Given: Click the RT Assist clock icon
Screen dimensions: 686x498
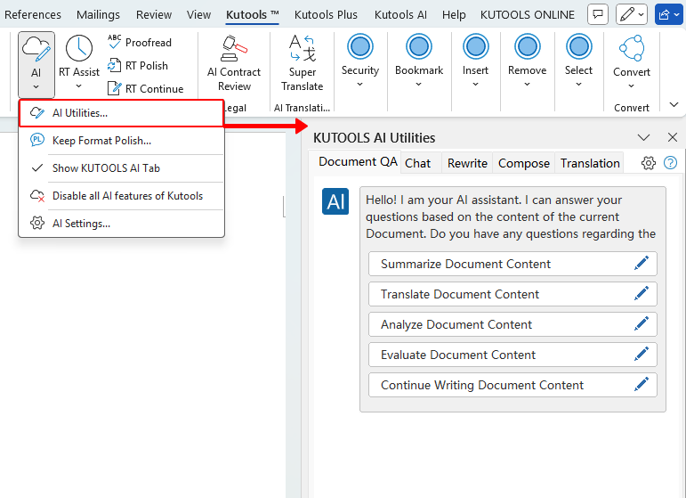Looking at the screenshot, I should (x=79, y=48).
